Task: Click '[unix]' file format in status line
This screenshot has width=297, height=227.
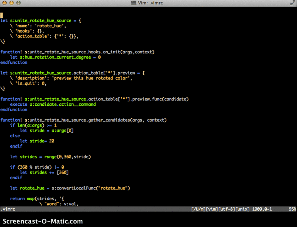Action: (242, 209)
